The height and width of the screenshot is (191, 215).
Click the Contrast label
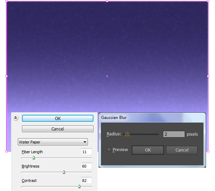pos(29,181)
